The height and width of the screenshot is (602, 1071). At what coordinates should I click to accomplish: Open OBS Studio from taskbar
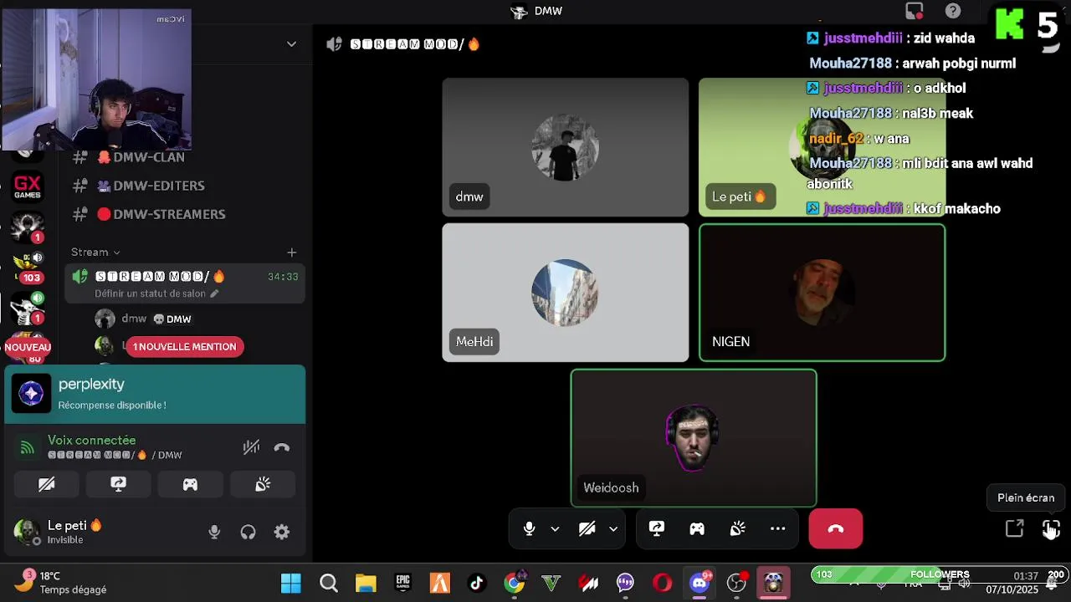point(736,583)
